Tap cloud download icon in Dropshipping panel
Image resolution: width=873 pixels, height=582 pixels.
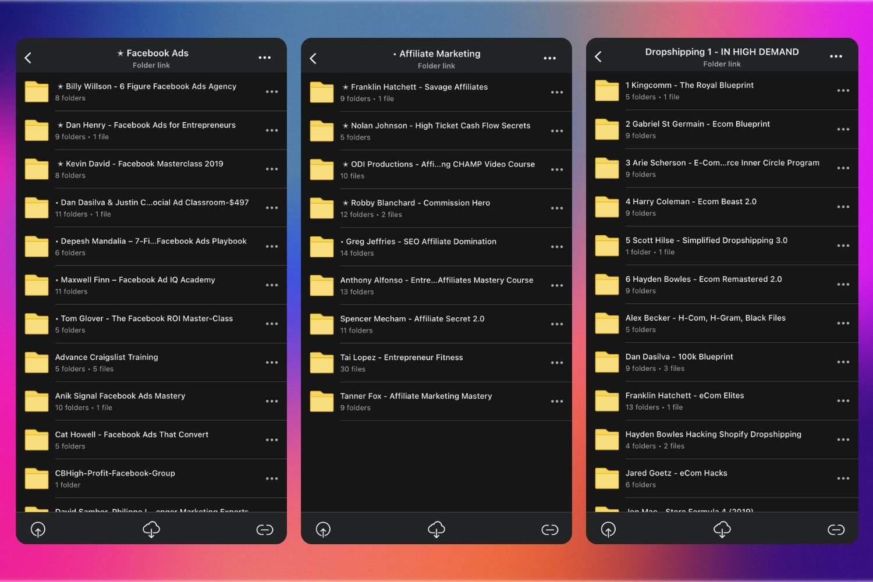coord(722,530)
